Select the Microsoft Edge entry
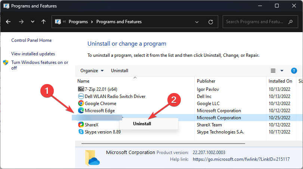 pyautogui.click(x=100, y=111)
